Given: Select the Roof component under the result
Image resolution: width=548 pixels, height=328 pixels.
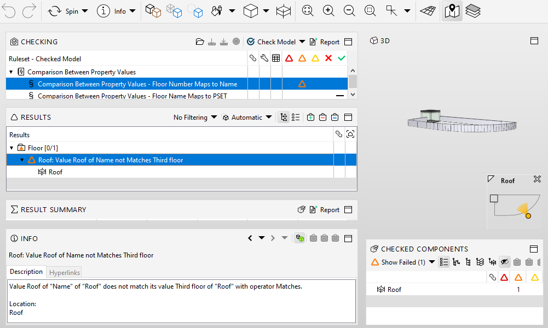Looking at the screenshot, I should (x=50, y=172).
